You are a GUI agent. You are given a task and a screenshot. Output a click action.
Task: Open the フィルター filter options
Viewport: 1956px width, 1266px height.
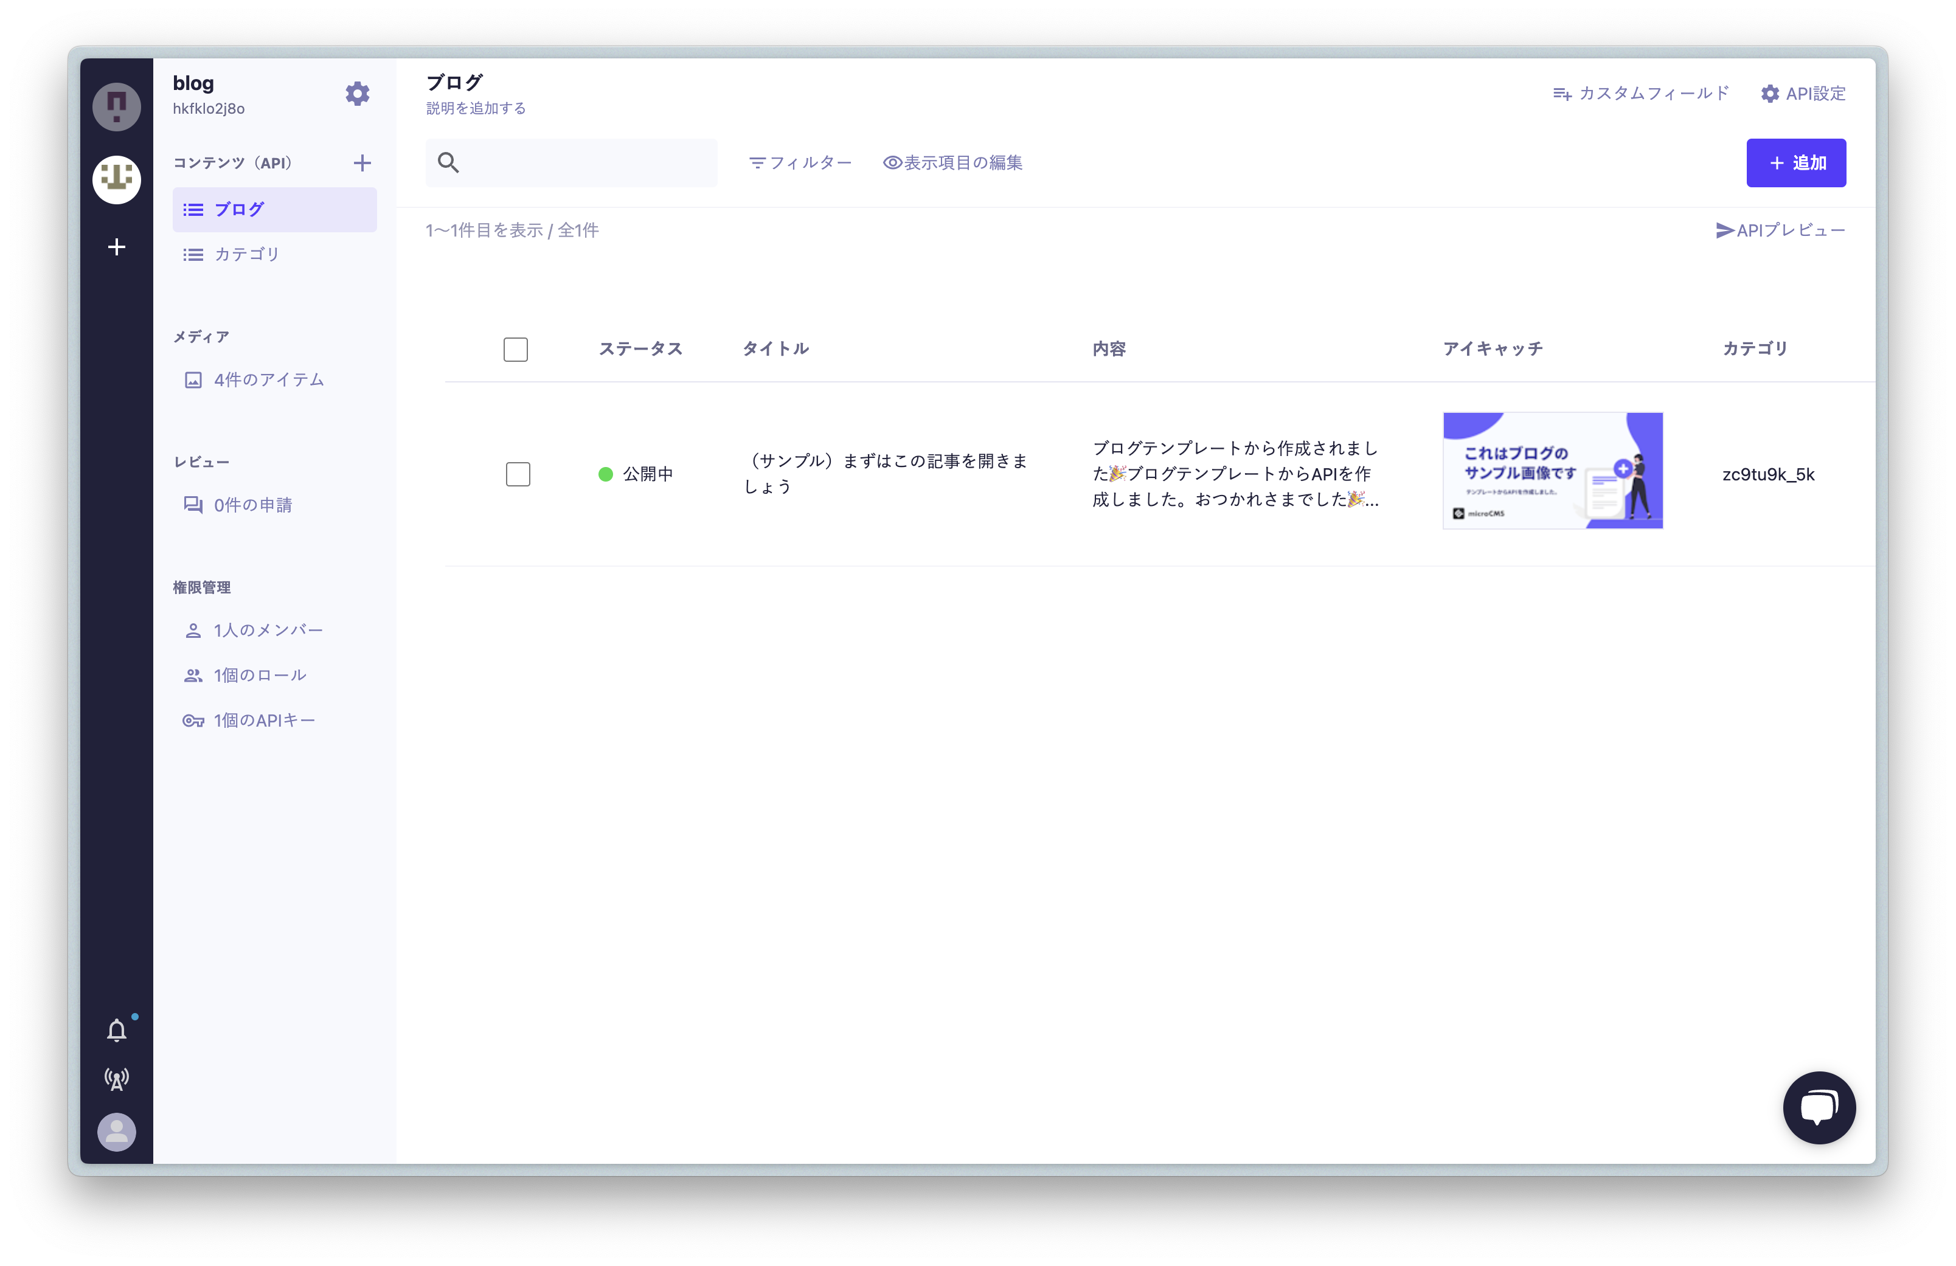point(800,163)
